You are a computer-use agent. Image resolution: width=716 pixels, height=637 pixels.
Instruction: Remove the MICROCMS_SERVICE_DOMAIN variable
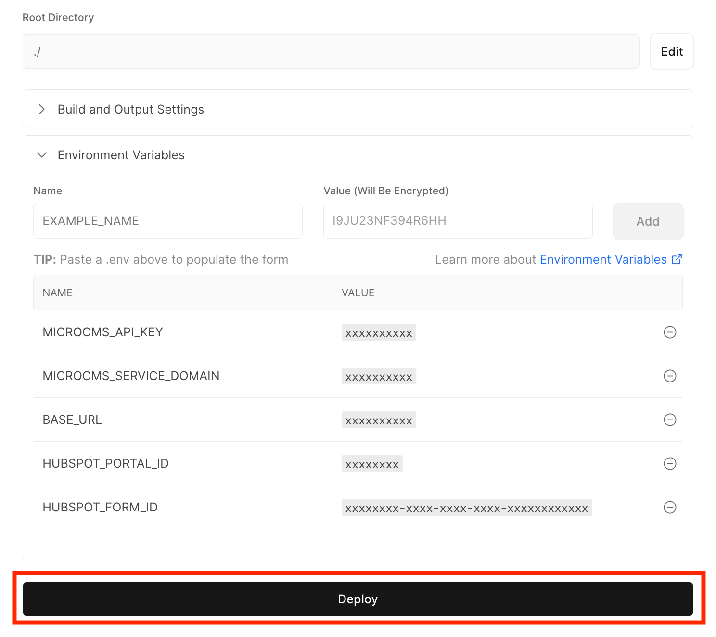click(x=670, y=376)
